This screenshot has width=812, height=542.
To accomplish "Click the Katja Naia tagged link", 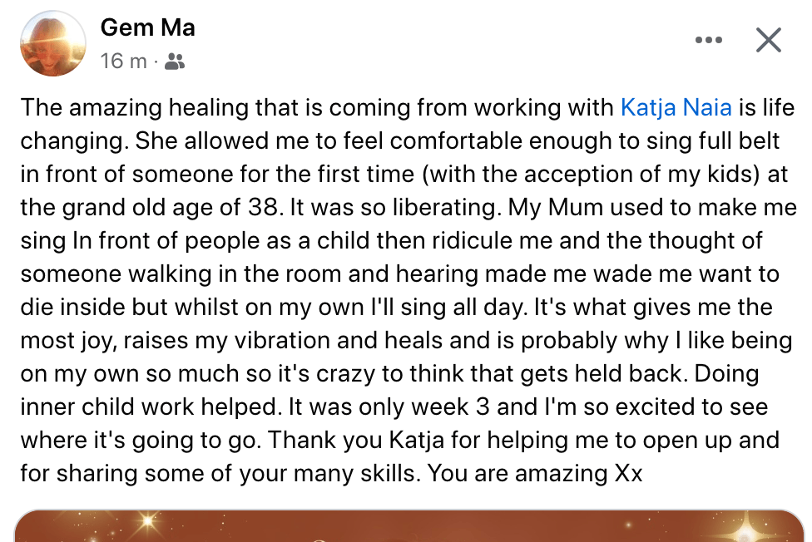I will (x=676, y=107).
